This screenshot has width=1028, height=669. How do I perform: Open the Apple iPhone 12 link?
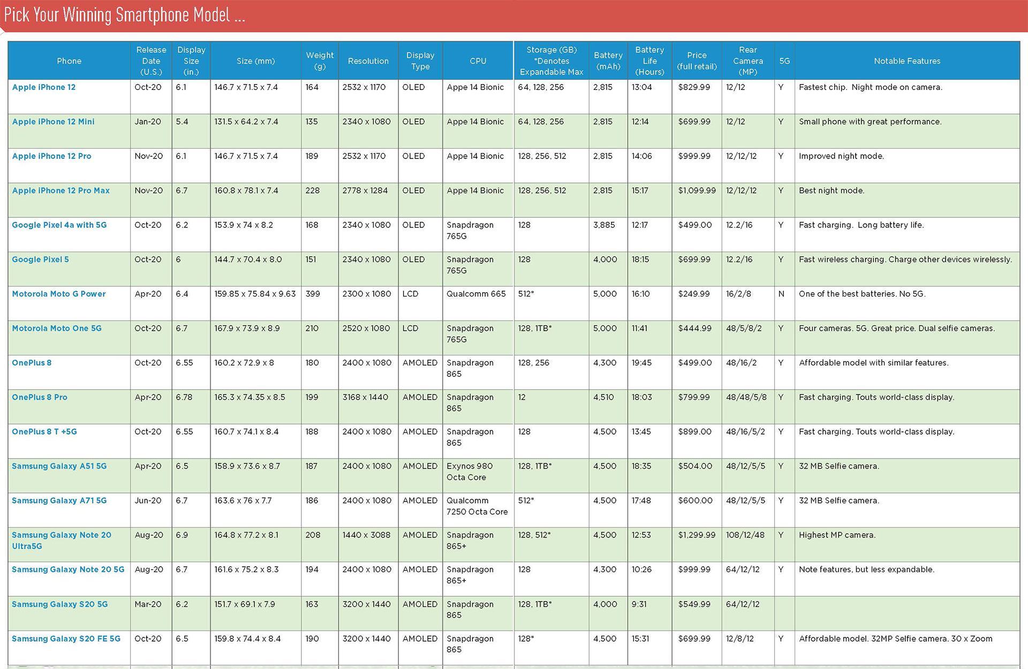point(44,87)
